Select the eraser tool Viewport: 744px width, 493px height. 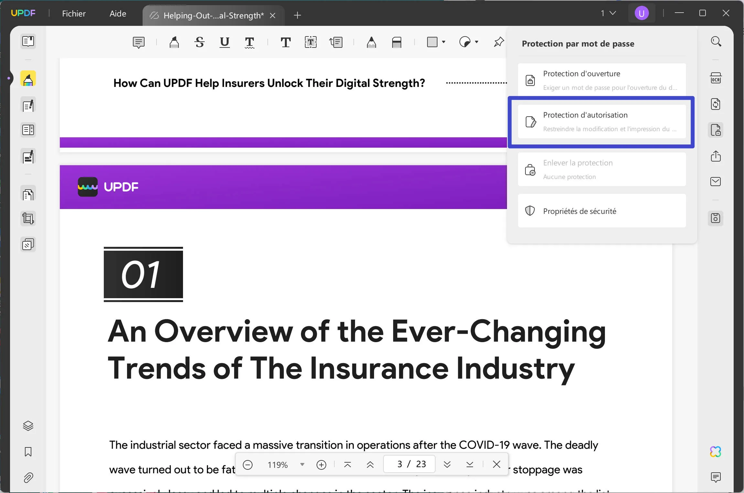click(x=396, y=42)
